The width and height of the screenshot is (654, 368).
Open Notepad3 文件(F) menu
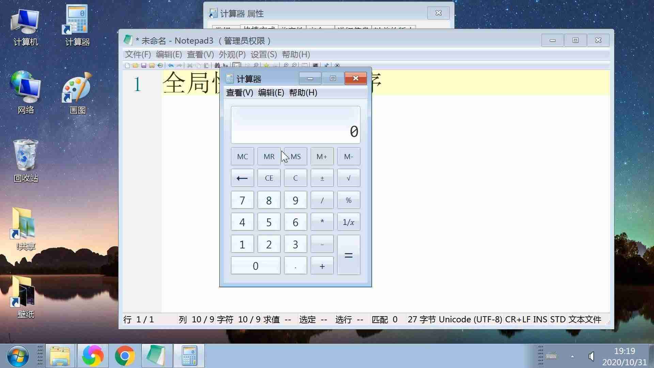point(138,55)
